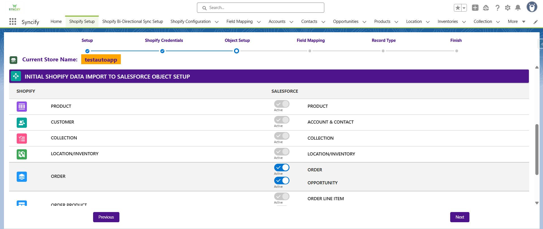Expand the Collection nav chevron
This screenshot has height=229, width=543.
point(498,22)
